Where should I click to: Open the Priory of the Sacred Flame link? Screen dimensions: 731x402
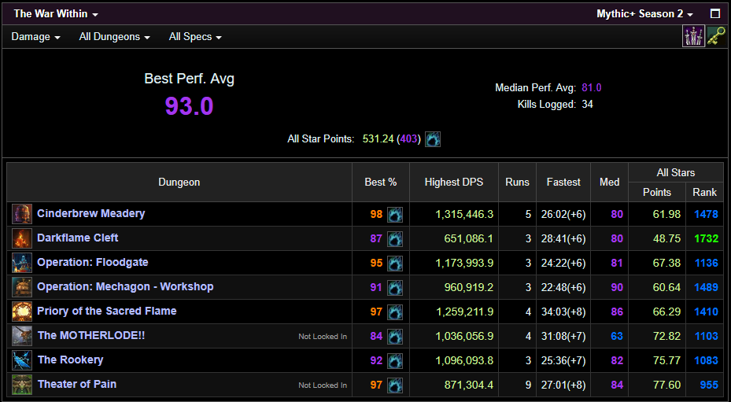tap(107, 311)
